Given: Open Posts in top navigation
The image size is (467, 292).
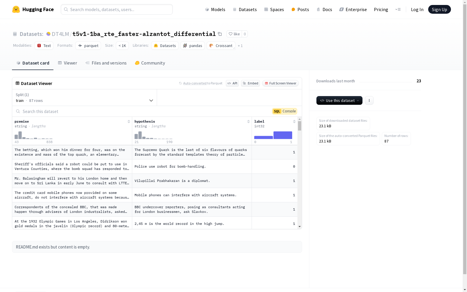Looking at the screenshot, I should tap(300, 9).
